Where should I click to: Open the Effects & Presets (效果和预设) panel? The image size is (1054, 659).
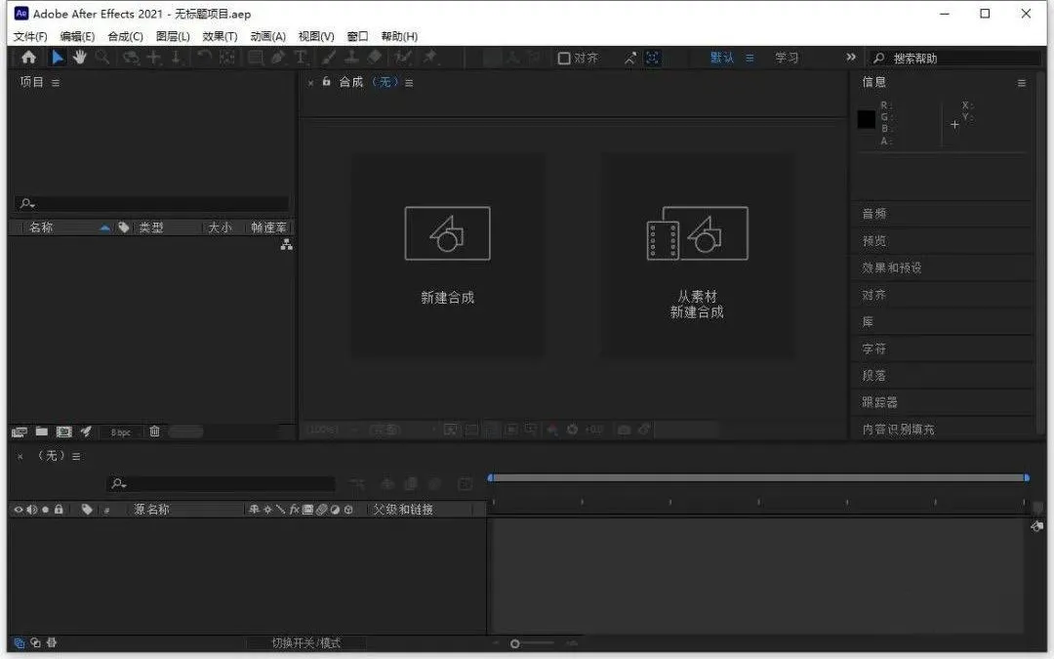tap(891, 268)
